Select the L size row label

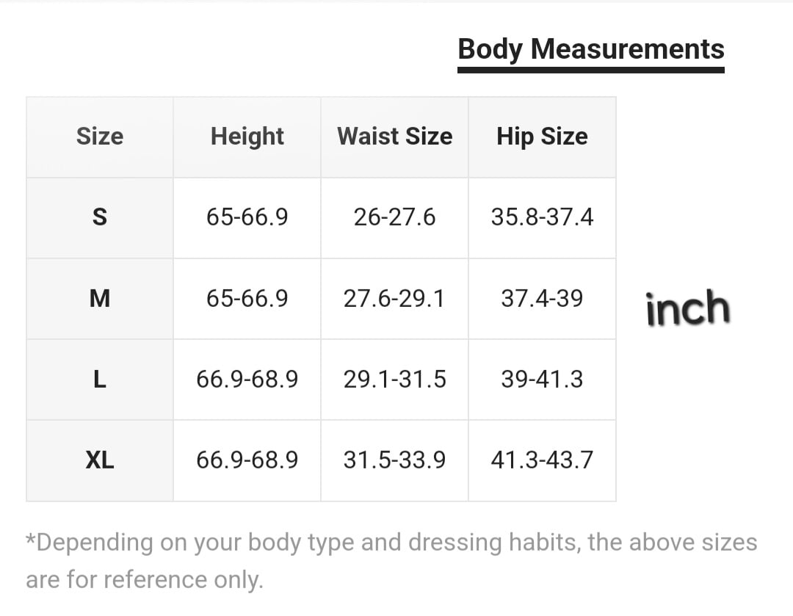100,379
